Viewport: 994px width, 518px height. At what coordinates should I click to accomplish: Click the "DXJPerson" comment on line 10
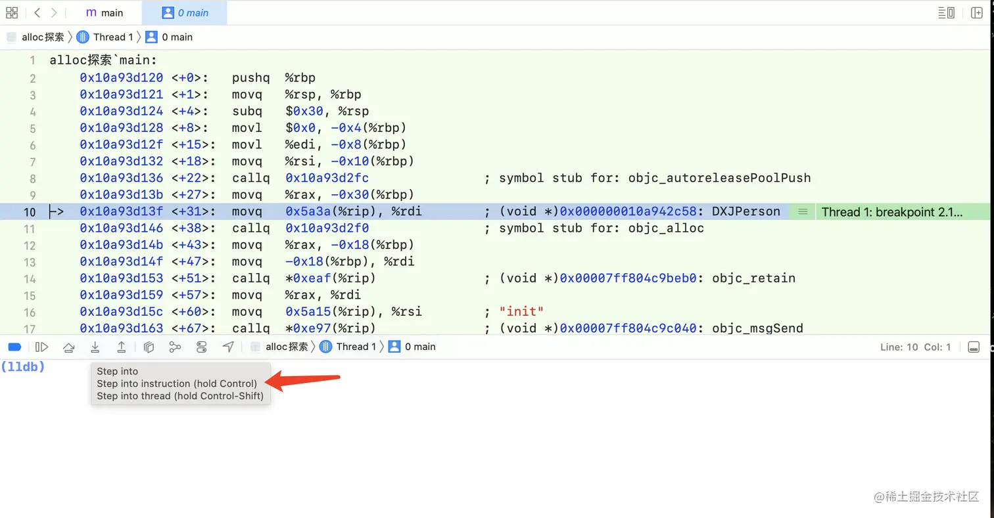click(x=746, y=211)
